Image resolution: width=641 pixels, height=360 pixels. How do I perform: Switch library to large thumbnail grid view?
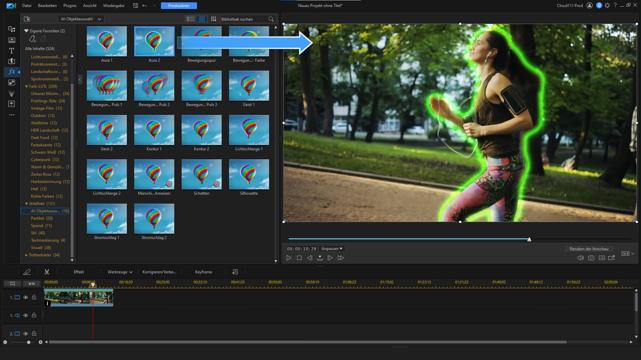(x=202, y=19)
